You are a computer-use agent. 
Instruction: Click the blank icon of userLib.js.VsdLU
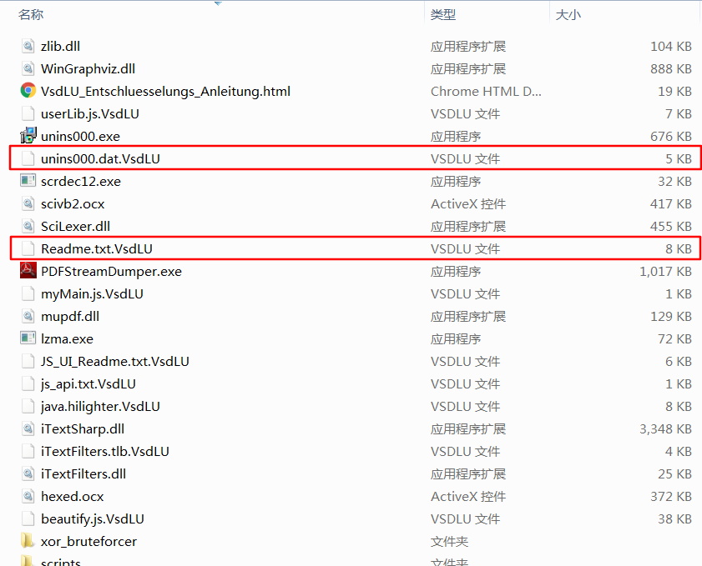pyautogui.click(x=28, y=113)
